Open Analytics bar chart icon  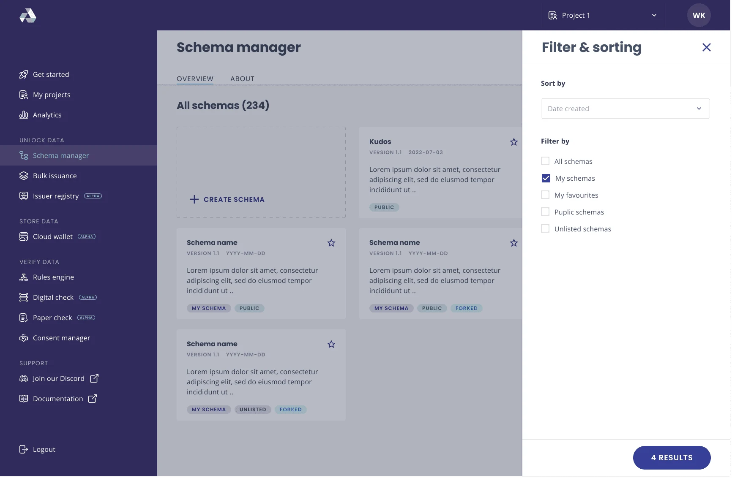[24, 115]
